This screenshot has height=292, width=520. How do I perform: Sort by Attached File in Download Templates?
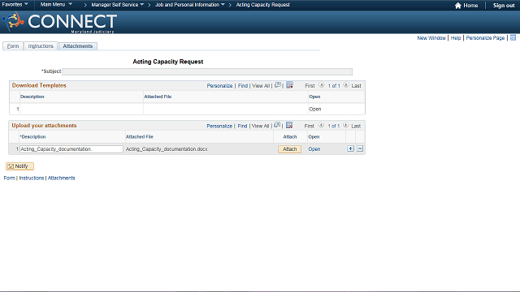point(158,97)
